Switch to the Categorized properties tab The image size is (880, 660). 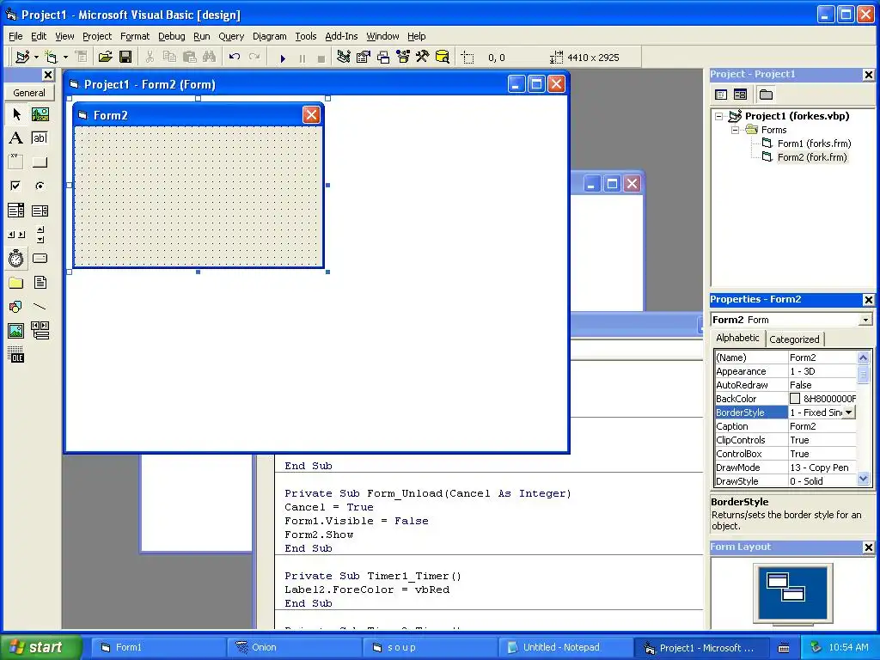click(x=794, y=339)
